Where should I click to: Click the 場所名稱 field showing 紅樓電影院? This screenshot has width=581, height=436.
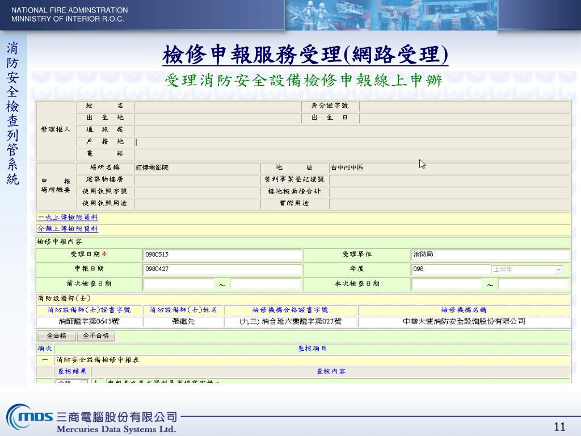tap(197, 167)
